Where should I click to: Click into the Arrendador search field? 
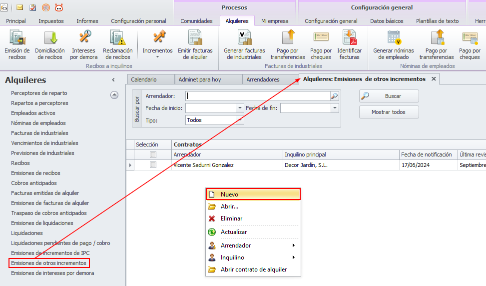258,96
